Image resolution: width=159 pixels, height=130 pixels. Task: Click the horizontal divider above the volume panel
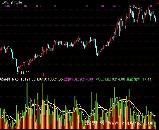pyautogui.click(x=79, y=77)
